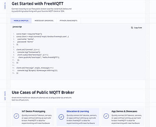Click the 'Get Started with FreeMQTT' heading

coord(38,4)
